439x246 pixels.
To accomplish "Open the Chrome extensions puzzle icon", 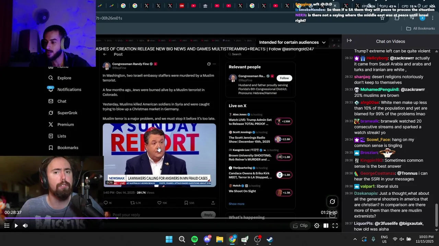I will [x=397, y=18].
